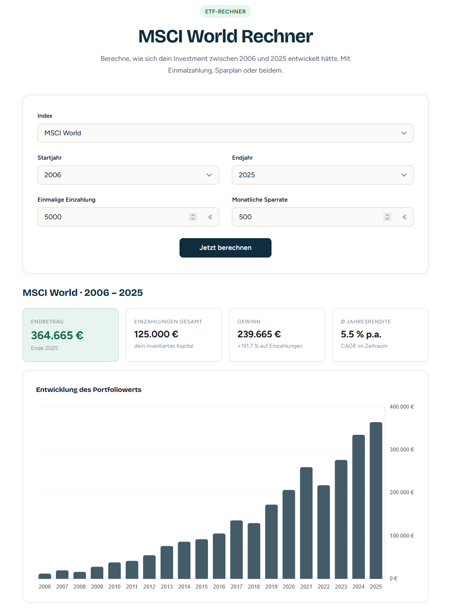
Task: Click the 400.000 € y-axis label
Action: pyautogui.click(x=401, y=407)
